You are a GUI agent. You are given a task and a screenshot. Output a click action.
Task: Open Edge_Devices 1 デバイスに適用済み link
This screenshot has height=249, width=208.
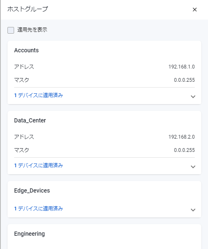pyautogui.click(x=39, y=208)
